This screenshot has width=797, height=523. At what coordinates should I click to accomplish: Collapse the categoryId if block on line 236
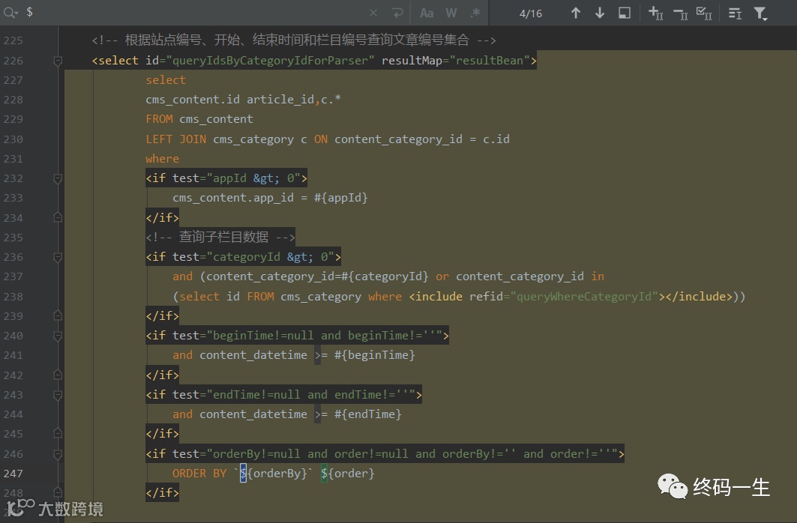coord(58,258)
